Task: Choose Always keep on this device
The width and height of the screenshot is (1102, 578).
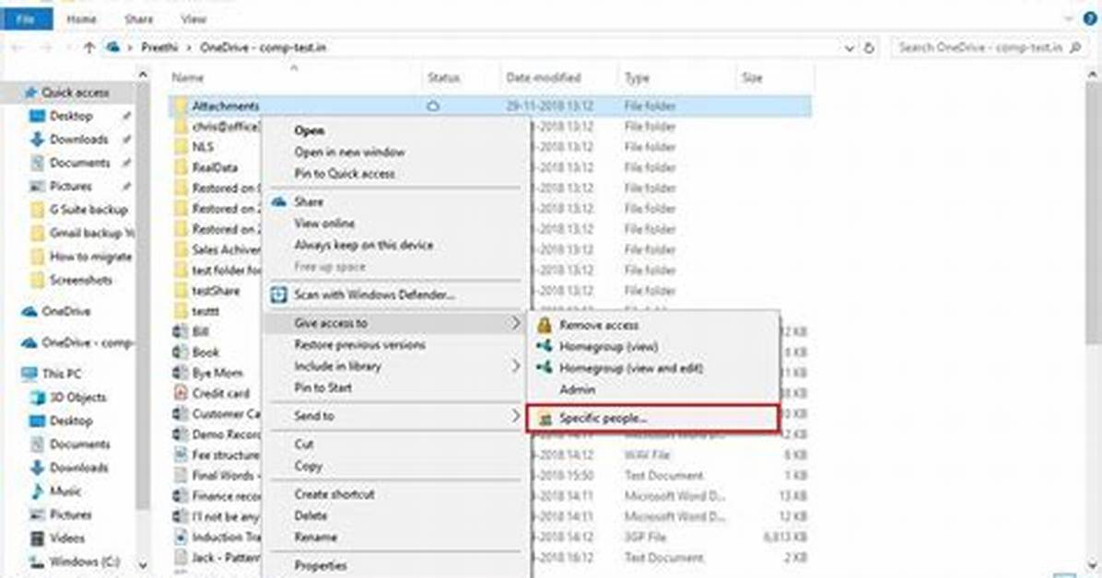Action: [363, 245]
